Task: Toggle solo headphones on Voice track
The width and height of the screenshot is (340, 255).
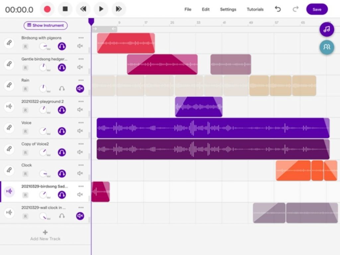Action: [62, 131]
